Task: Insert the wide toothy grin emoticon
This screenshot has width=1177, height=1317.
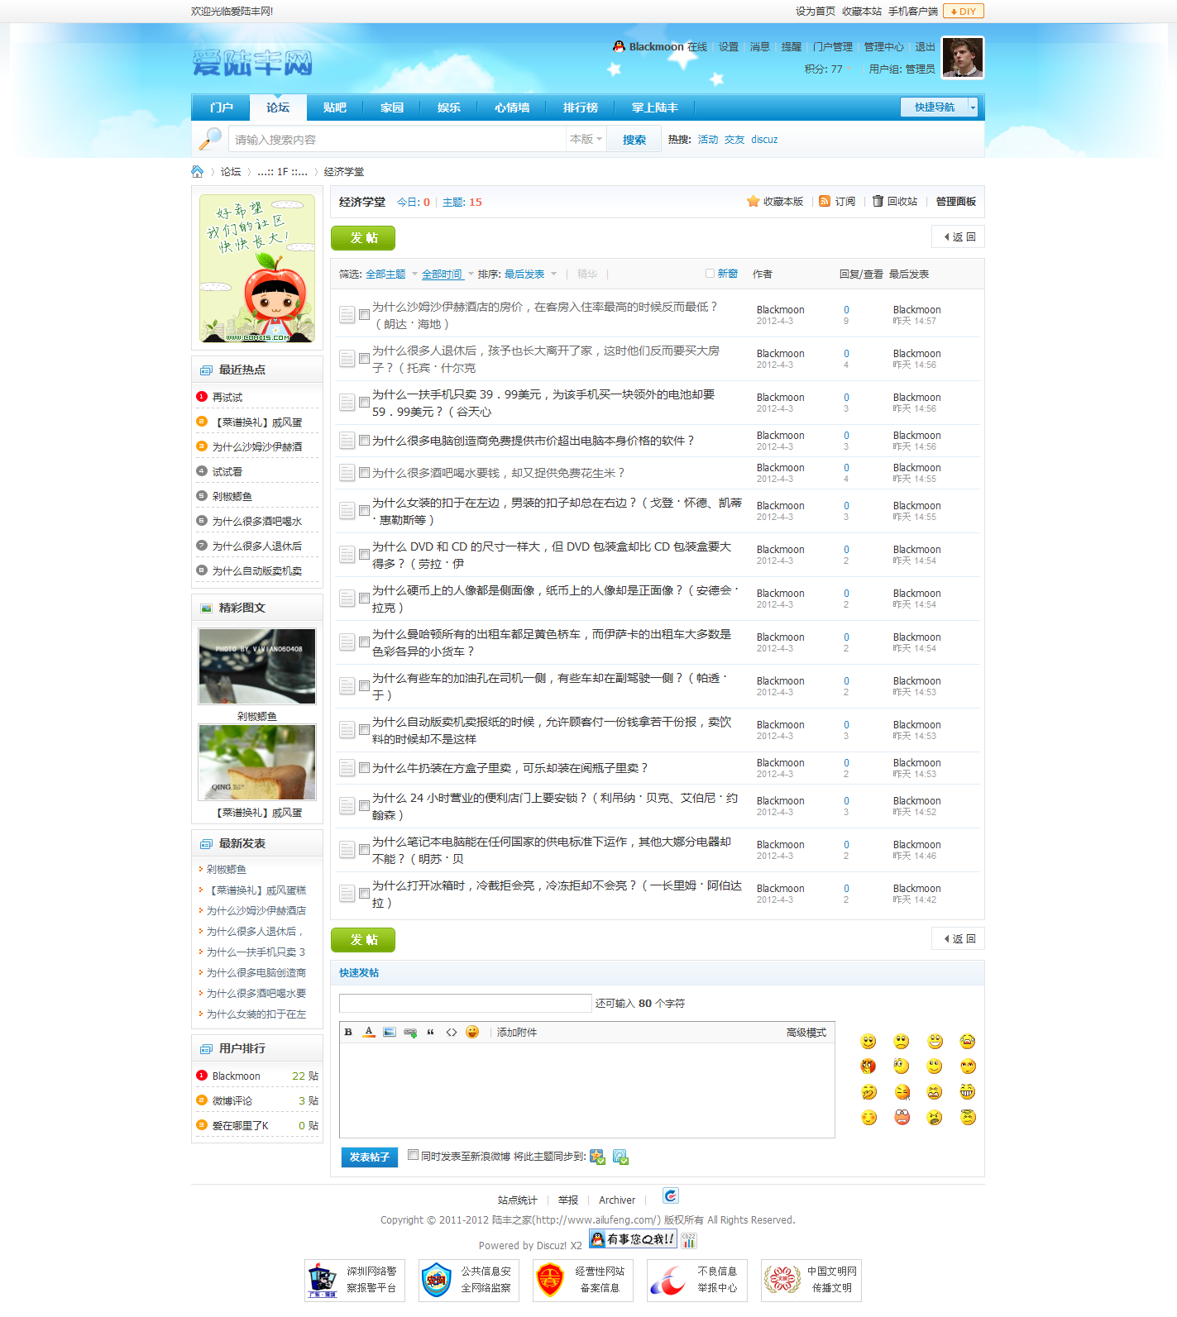Action: tap(968, 1092)
